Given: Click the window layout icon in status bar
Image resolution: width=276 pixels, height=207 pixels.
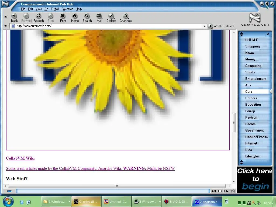Looking at the screenshot, I should (227, 191).
